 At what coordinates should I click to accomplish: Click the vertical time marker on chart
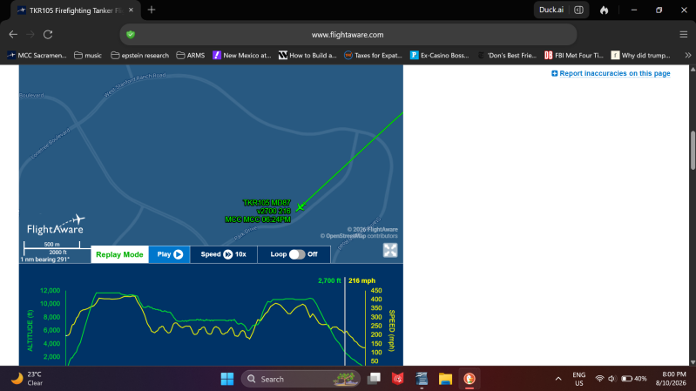point(345,321)
